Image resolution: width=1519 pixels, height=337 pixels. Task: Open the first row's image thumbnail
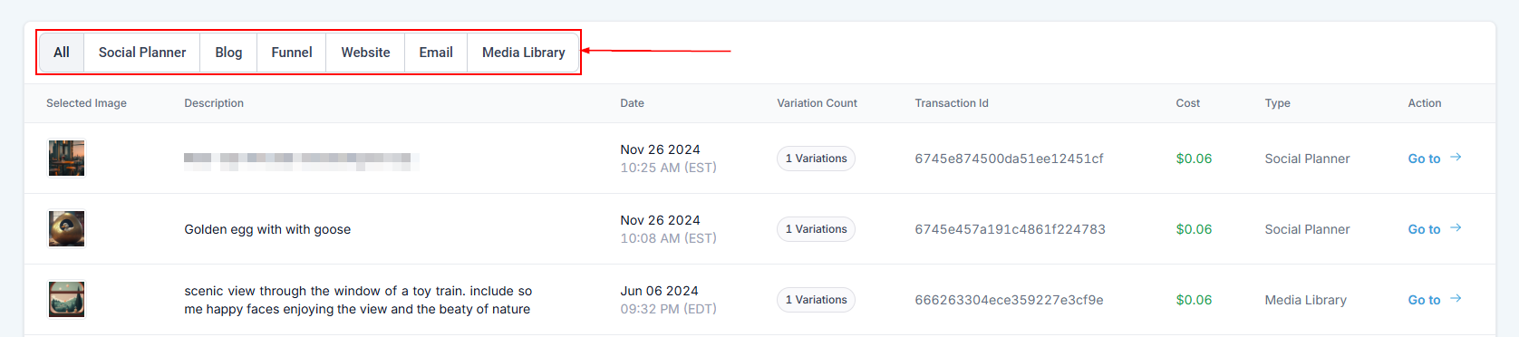(x=66, y=159)
